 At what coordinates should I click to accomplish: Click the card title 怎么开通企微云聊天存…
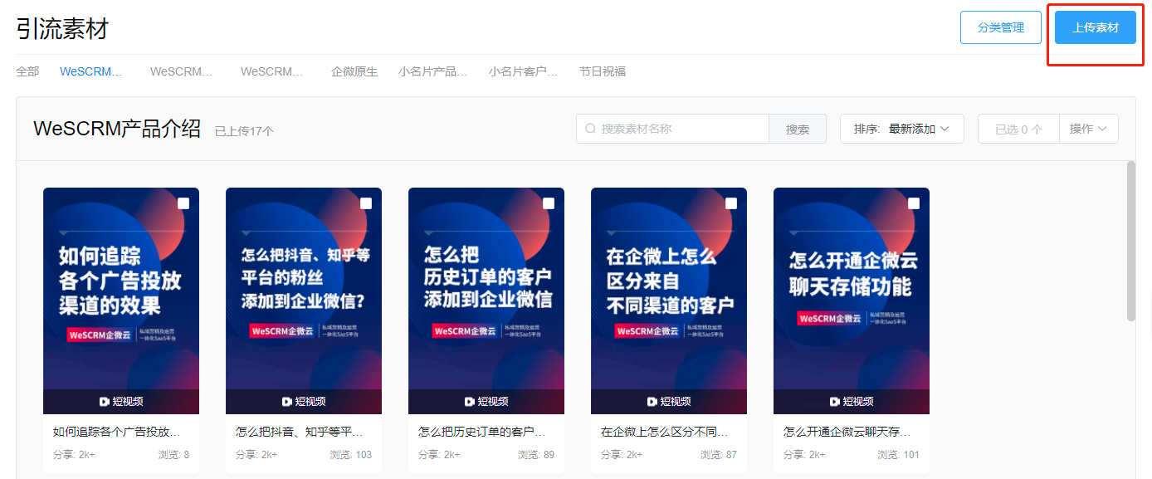pyautogui.click(x=847, y=432)
